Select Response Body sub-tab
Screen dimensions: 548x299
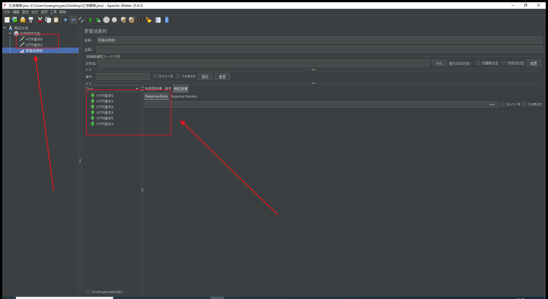click(157, 96)
